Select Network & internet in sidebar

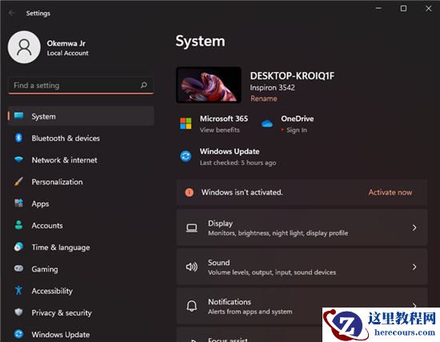pos(81,160)
